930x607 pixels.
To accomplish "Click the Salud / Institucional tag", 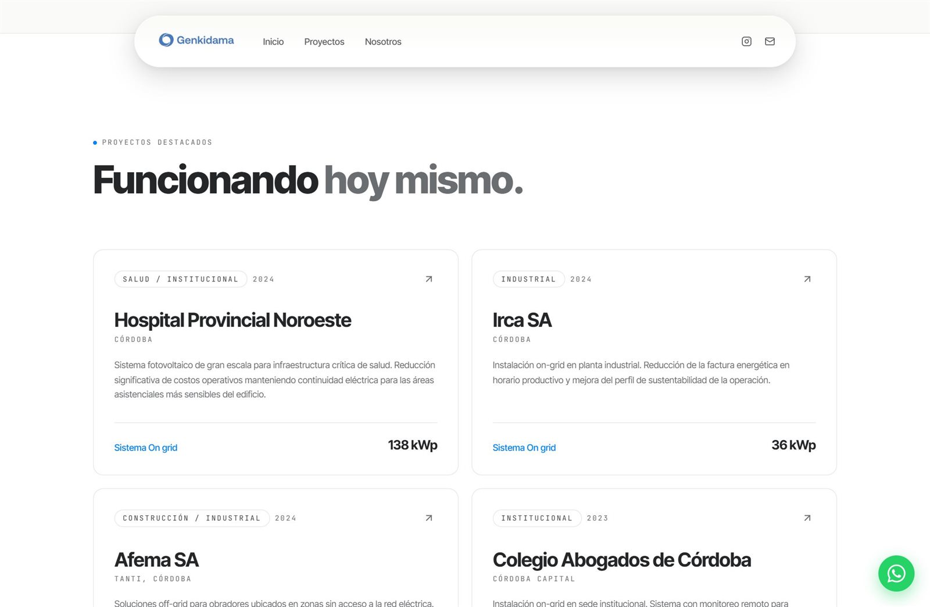I will (x=181, y=279).
